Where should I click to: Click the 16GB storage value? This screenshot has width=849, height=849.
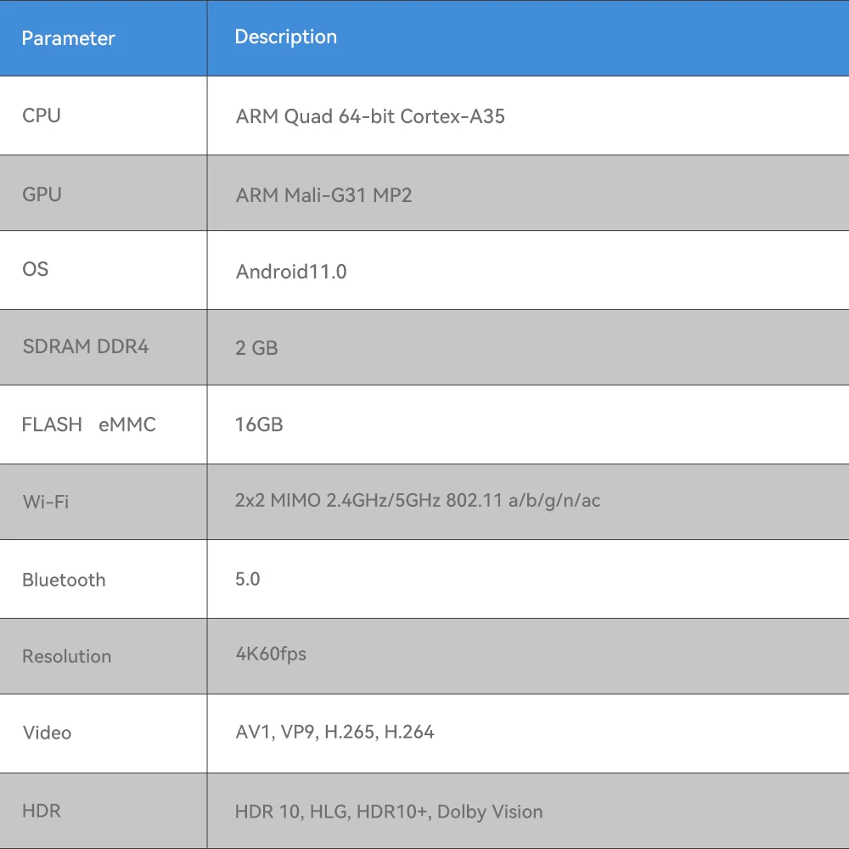[x=259, y=424]
